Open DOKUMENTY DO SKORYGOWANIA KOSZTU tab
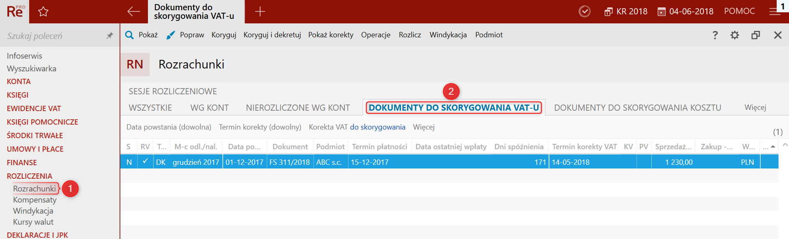The image size is (789, 239). click(x=637, y=108)
